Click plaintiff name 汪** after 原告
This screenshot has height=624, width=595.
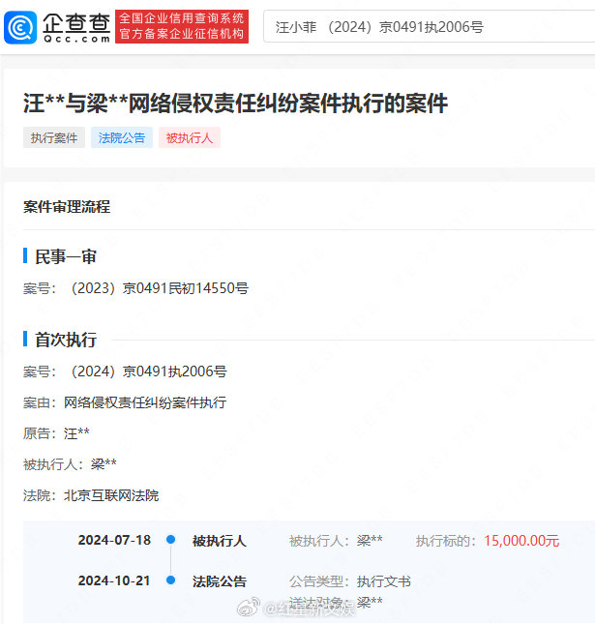point(76,433)
